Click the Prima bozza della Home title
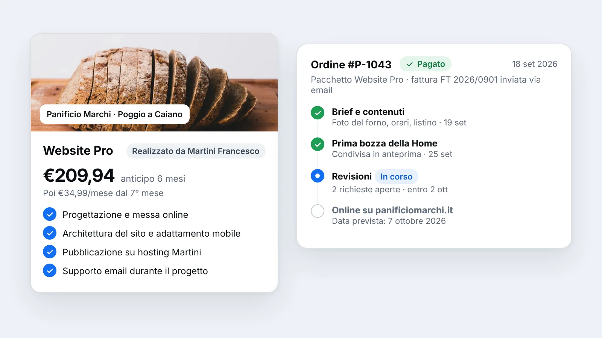The image size is (602, 338). pyautogui.click(x=385, y=143)
